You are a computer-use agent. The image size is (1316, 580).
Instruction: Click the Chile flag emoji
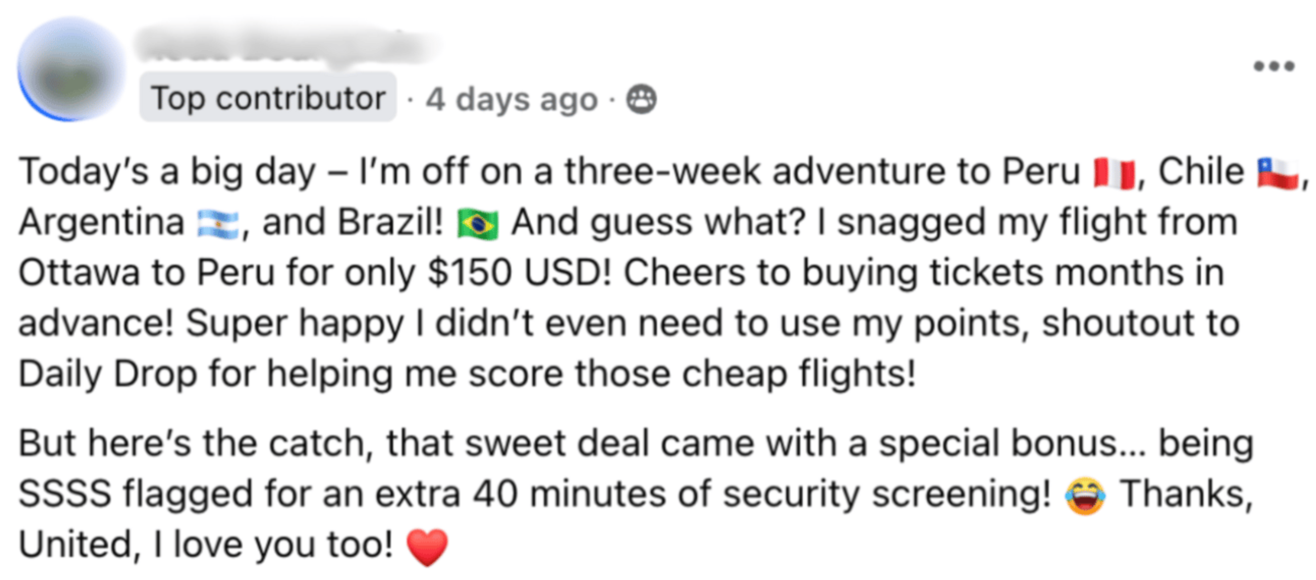tap(1278, 174)
